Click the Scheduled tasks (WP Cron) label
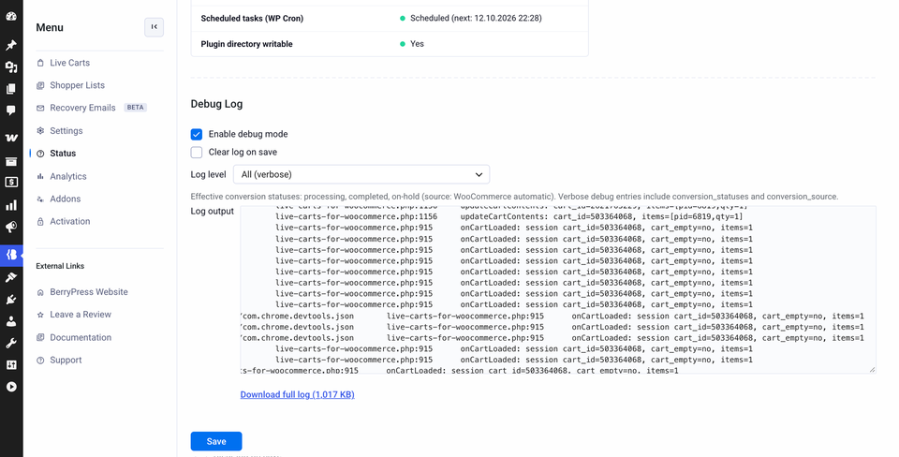Viewport: 899px width, 457px height. [x=252, y=19]
